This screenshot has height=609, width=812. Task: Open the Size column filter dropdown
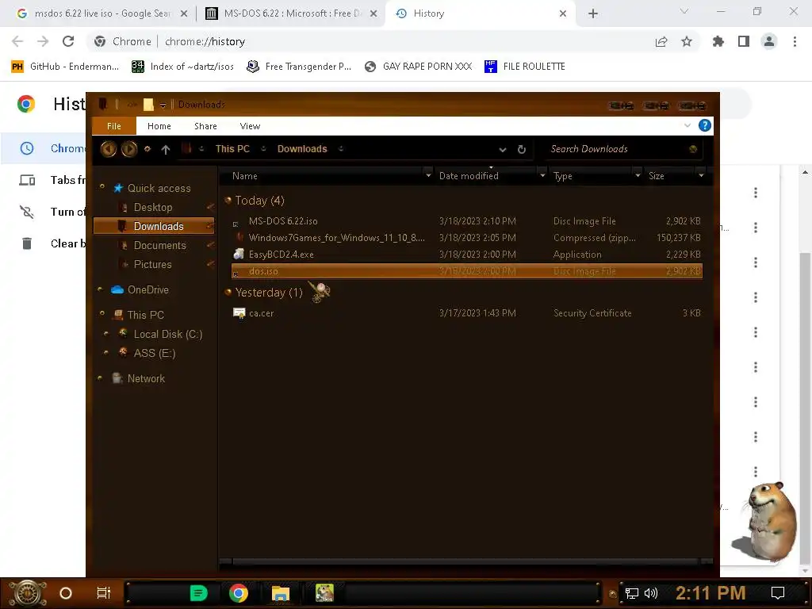click(x=701, y=176)
